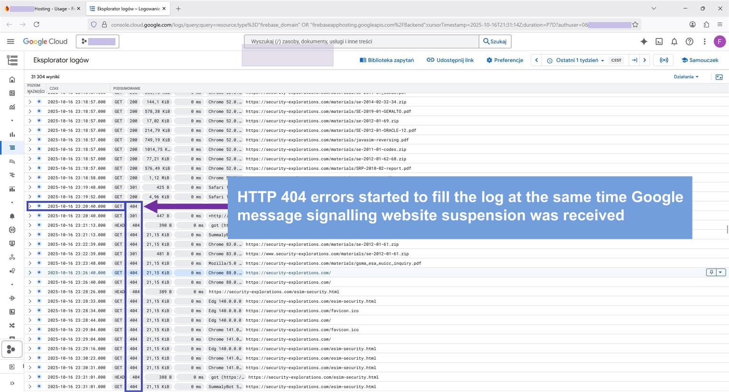729x392 pixels.
Task: Open the Firefox application menu
Action: click(x=720, y=24)
